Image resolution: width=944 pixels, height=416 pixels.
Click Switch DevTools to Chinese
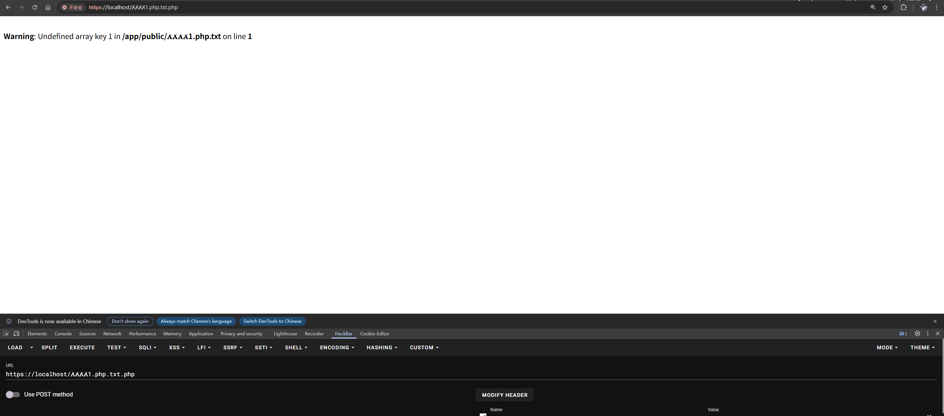click(272, 321)
